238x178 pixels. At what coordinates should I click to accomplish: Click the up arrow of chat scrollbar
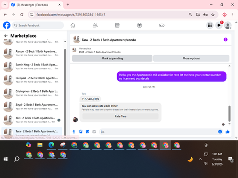pyautogui.click(x=229, y=66)
